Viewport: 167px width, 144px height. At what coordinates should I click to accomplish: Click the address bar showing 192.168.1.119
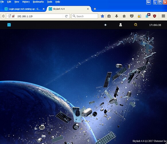[x=39, y=16]
